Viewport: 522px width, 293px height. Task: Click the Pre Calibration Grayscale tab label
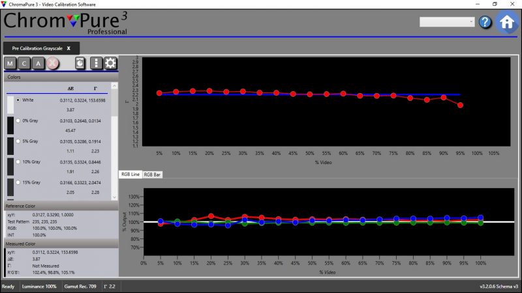(x=37, y=48)
